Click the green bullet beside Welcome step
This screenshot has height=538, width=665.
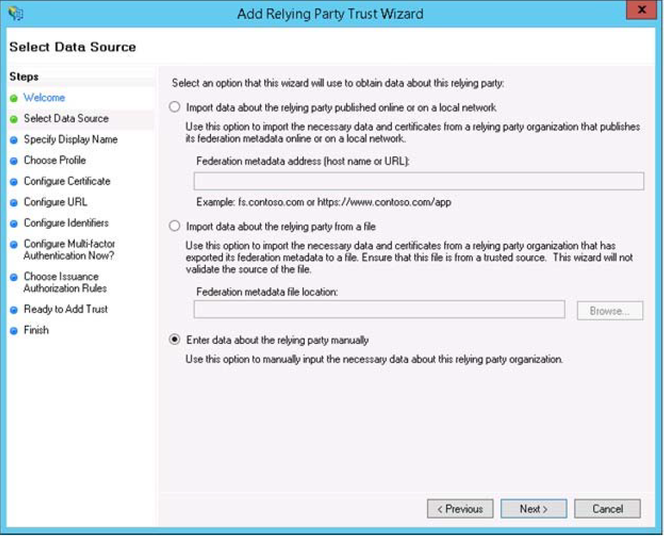14,99
